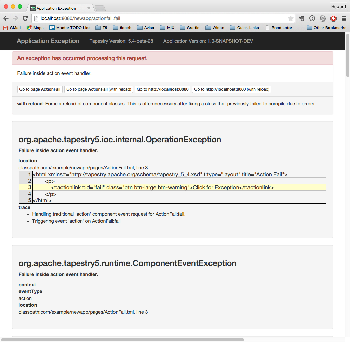Click Go to http://localhost:8080 (with reload) button

(x=232, y=89)
